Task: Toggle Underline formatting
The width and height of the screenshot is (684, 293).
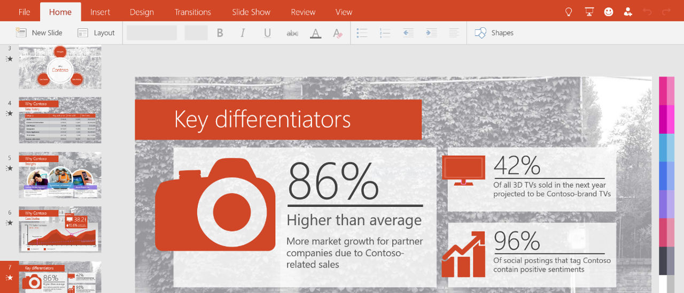Action: click(267, 33)
